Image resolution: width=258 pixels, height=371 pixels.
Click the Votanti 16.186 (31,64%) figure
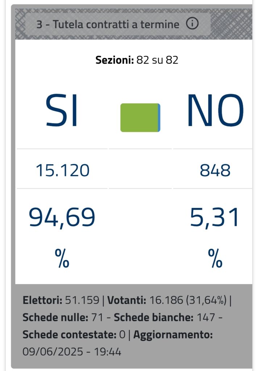coord(188,300)
